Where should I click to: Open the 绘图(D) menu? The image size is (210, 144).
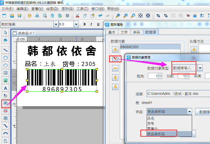(x=52, y=9)
